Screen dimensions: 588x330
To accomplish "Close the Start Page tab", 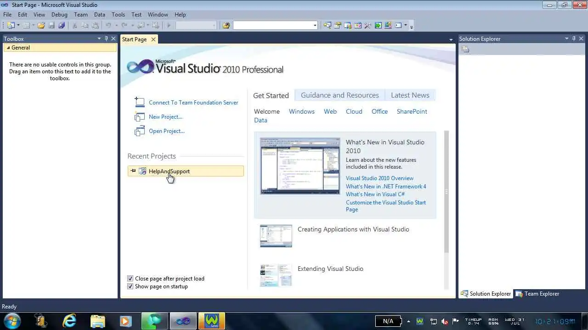I will click(x=153, y=39).
